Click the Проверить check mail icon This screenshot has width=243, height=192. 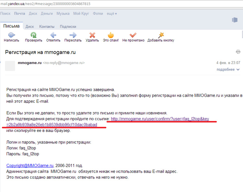pos(33,35)
